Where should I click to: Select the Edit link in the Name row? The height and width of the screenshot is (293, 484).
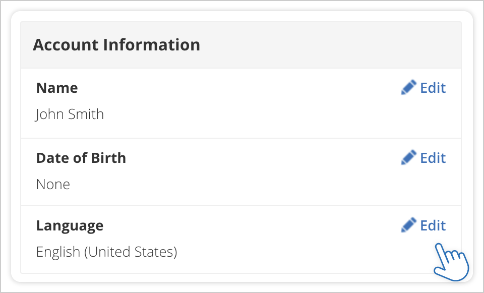(433, 87)
